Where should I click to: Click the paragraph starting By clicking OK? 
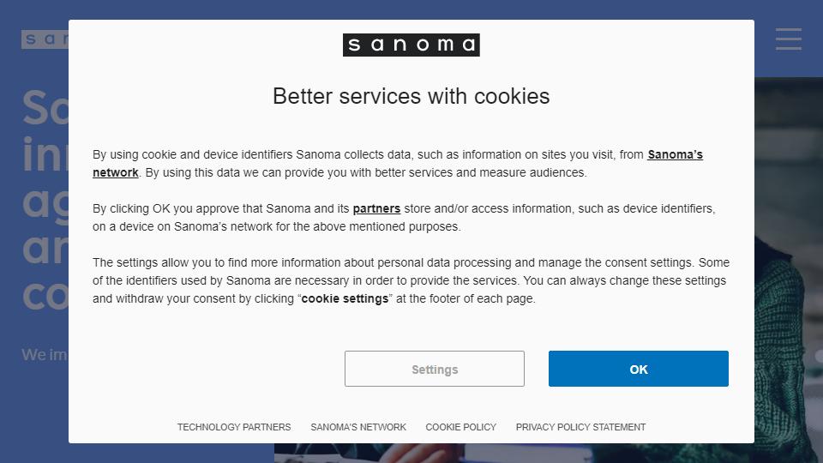click(x=404, y=218)
